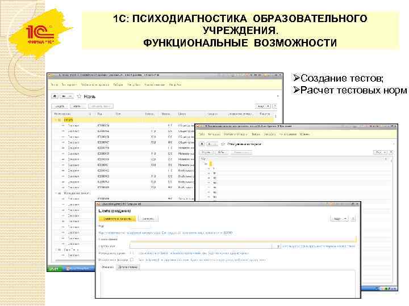Click the yellow Записать и закрыть button
Image resolution: width=409 pixels, height=306 pixels.
[x=117, y=219]
